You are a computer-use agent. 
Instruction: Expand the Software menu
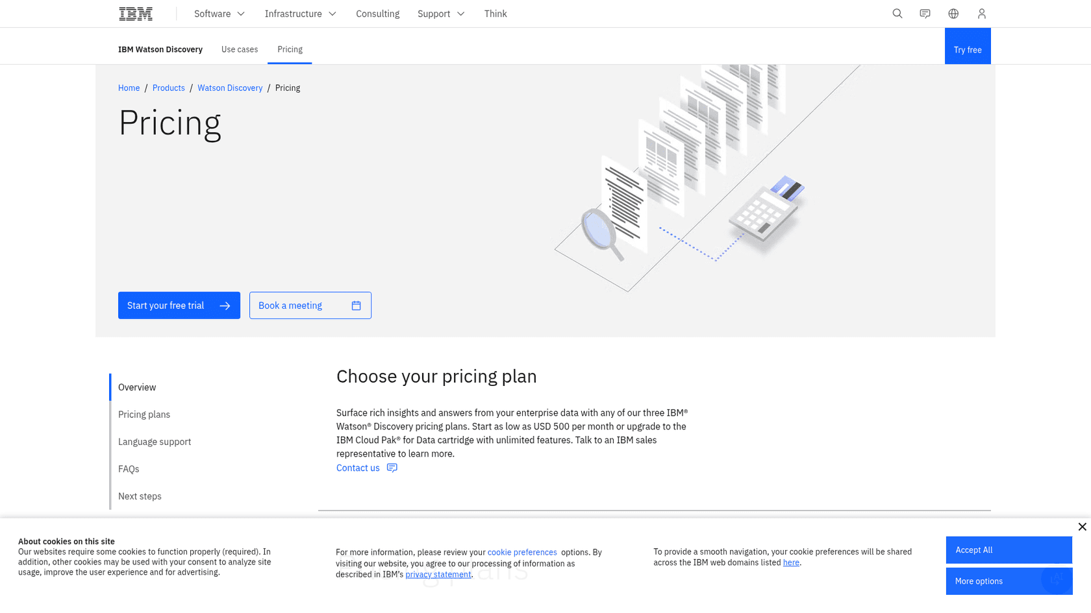219,14
